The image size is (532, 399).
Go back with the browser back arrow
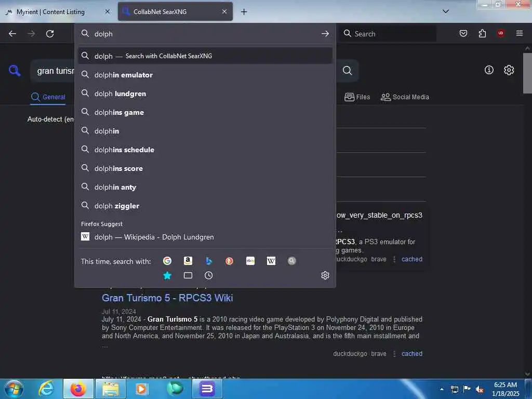(12, 34)
